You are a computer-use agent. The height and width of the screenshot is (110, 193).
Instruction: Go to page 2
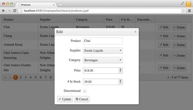point(21,77)
